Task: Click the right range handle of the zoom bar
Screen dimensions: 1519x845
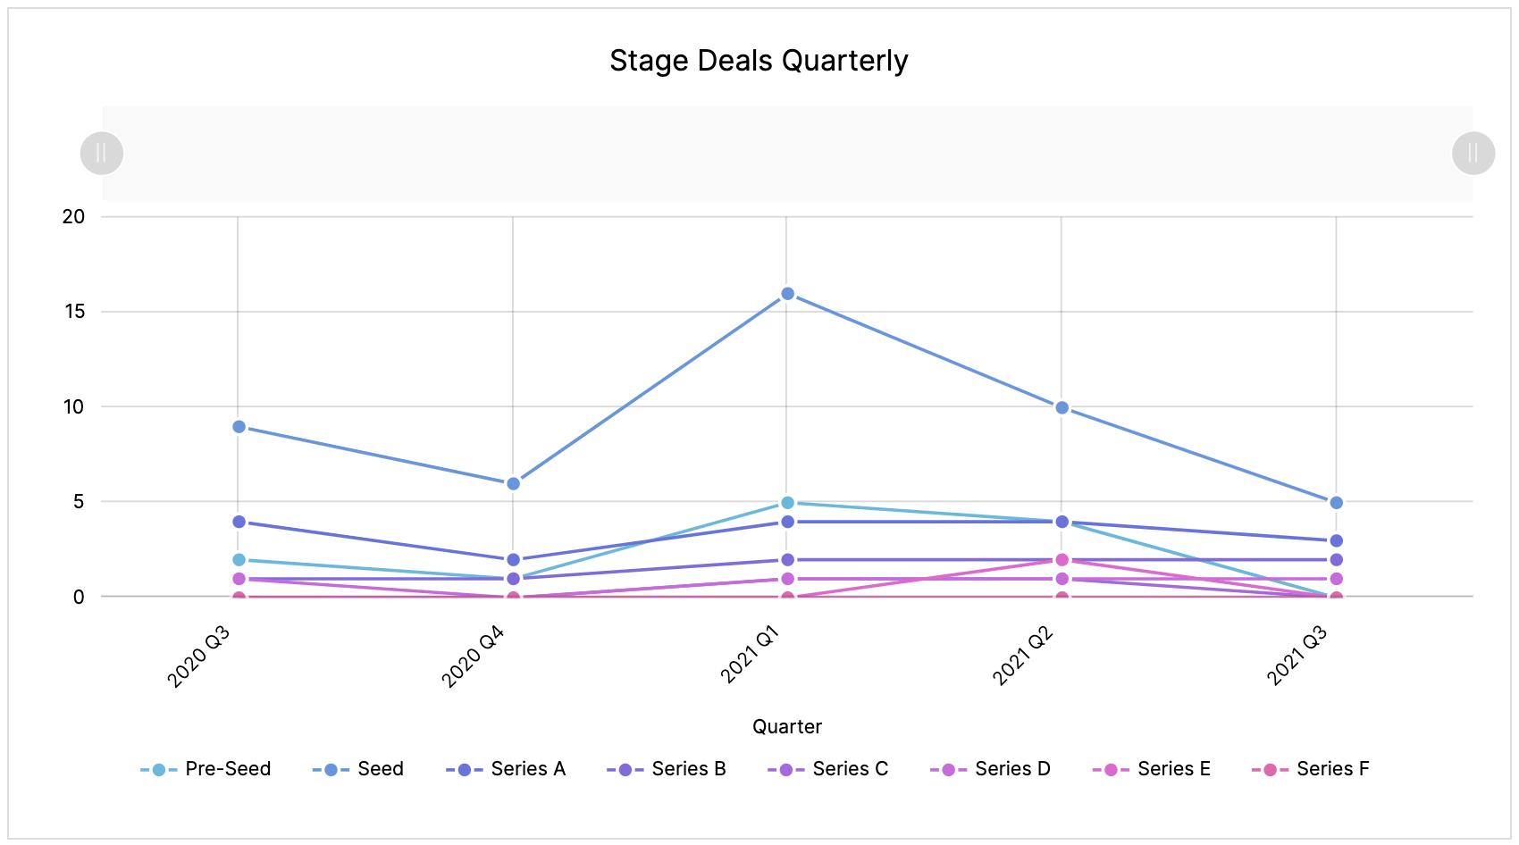Action: tap(1473, 153)
